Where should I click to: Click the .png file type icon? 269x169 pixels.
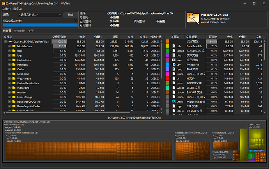(x=174, y=69)
